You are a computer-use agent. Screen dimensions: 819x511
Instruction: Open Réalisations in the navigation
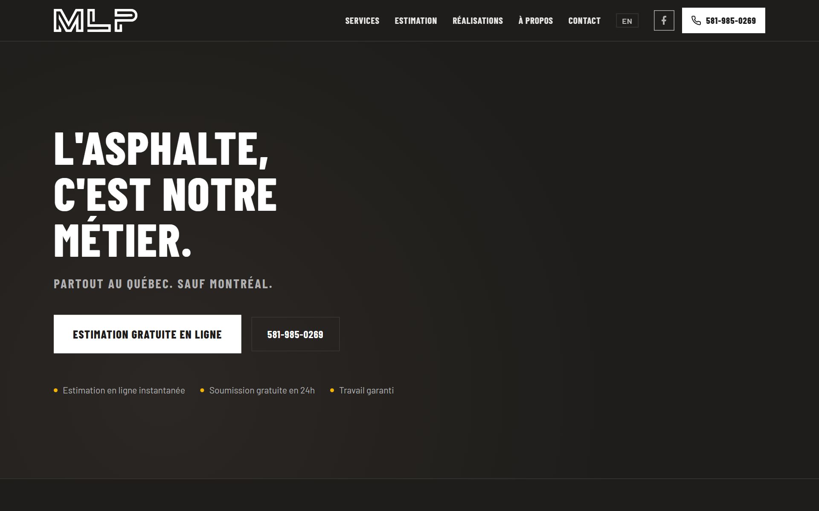[478, 20]
